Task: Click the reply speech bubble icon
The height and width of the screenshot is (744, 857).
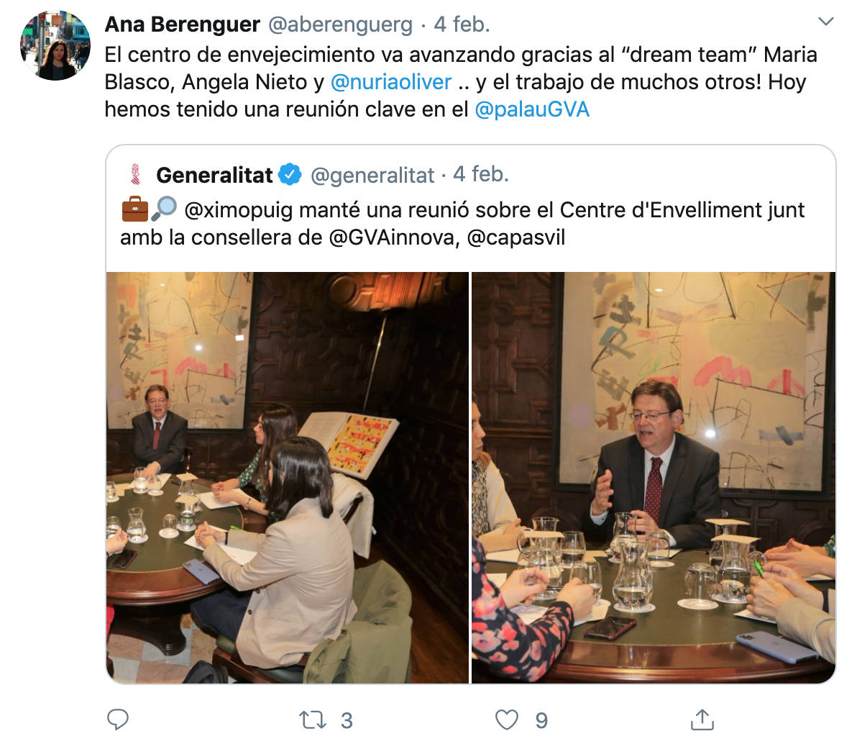Action: (117, 720)
